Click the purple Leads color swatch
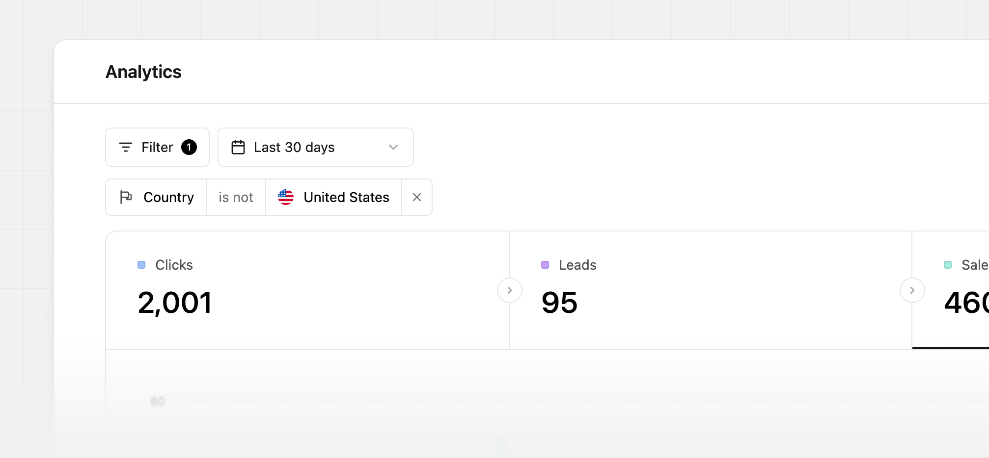 [x=545, y=265]
